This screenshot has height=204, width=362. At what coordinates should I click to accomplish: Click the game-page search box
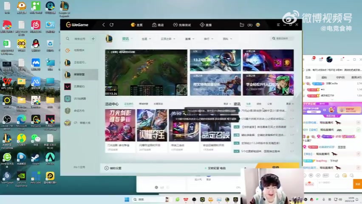(282, 38)
